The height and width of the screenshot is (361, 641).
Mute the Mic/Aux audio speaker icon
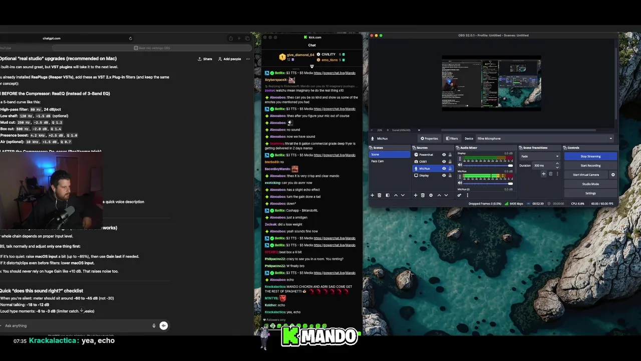click(460, 183)
